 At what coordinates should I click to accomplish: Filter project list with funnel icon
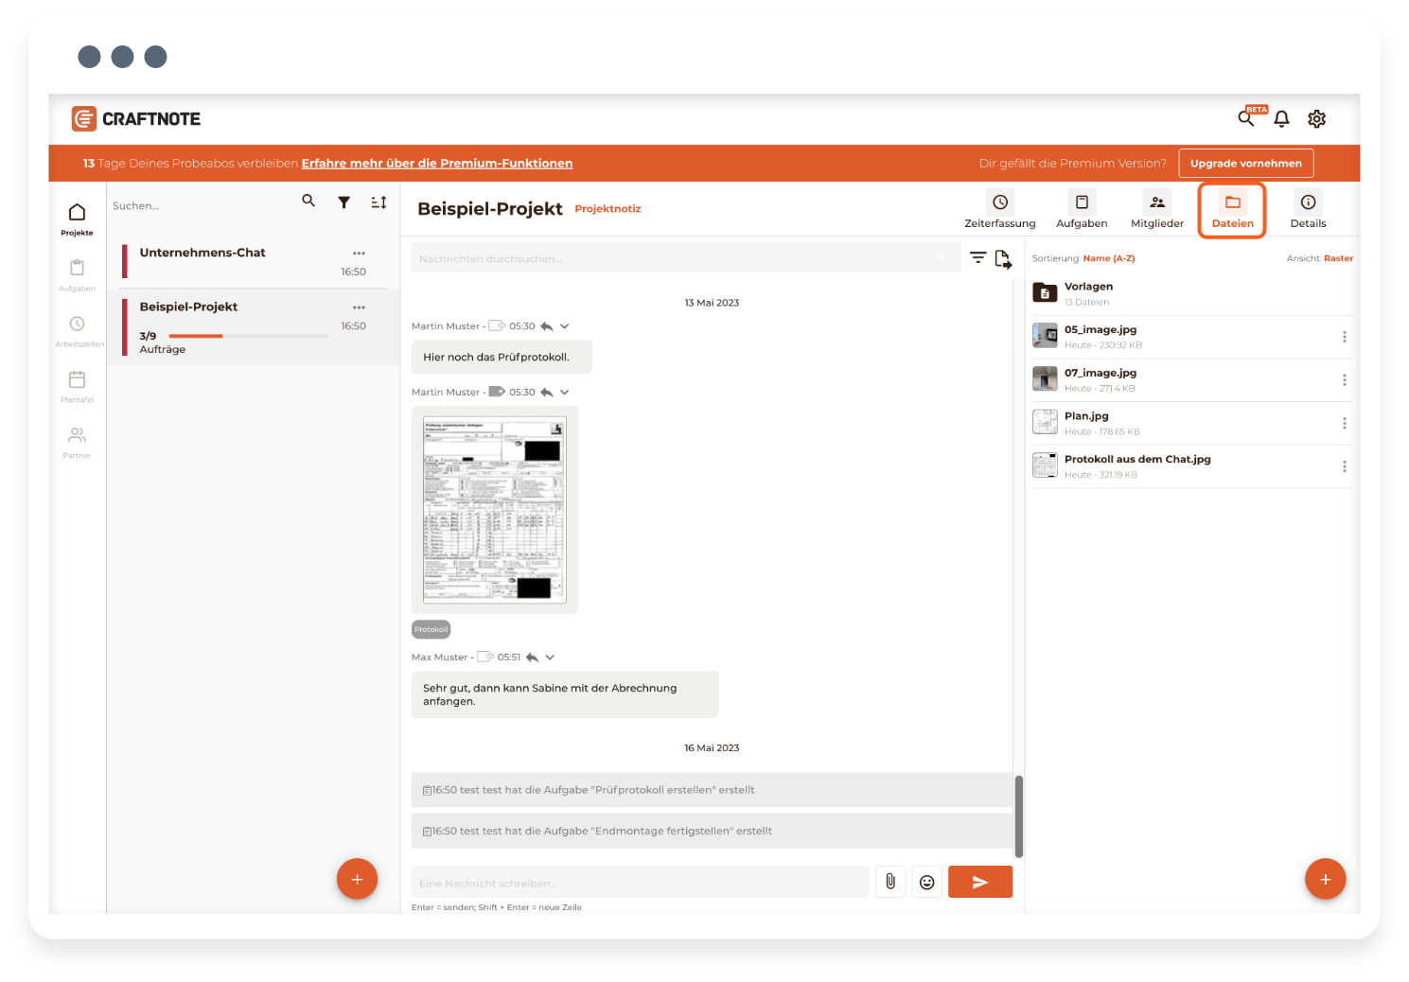344,202
